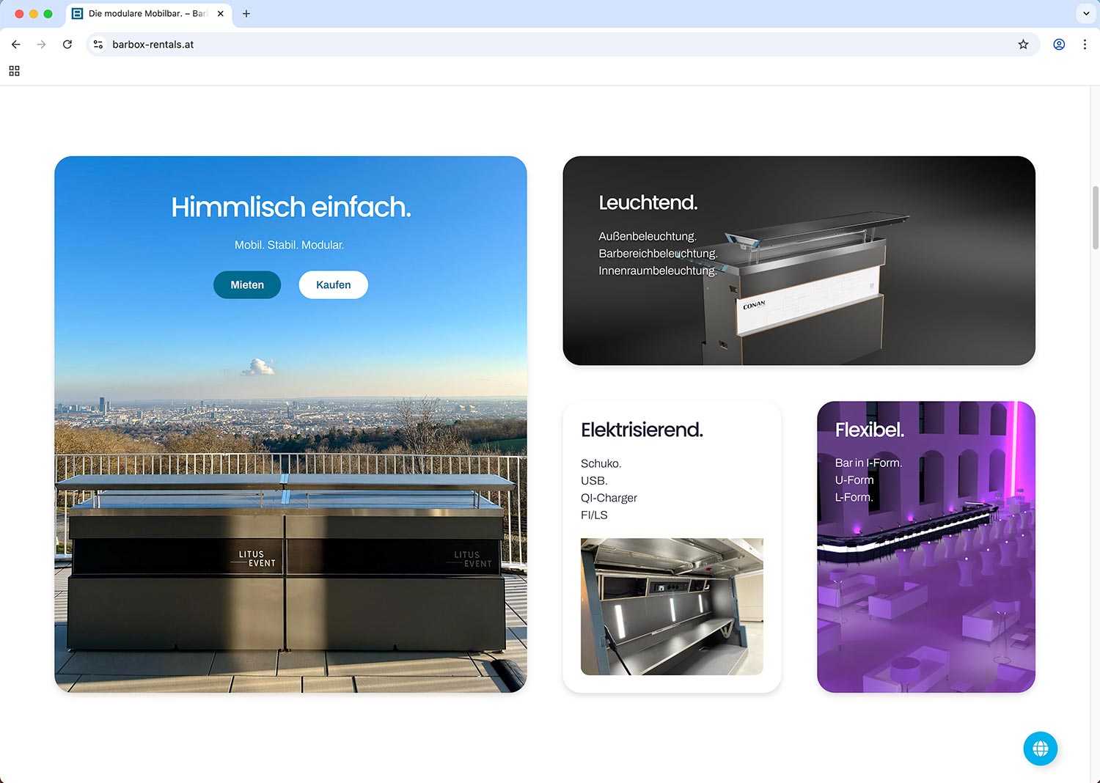Viewport: 1100px width, 783px height.
Task: Click the Barbereichbeleuchtung text line
Action: [658, 253]
